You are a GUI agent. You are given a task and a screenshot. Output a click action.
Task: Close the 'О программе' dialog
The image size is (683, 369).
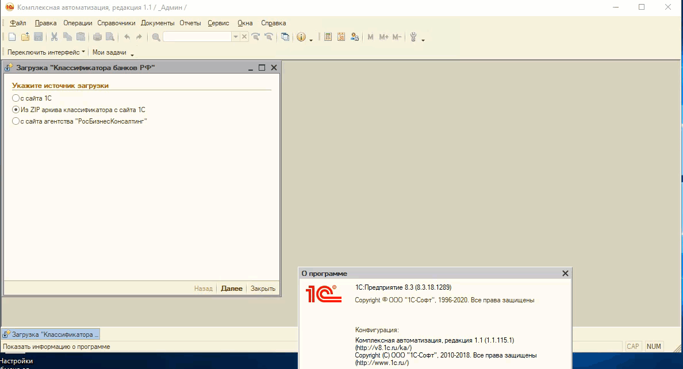(x=565, y=273)
